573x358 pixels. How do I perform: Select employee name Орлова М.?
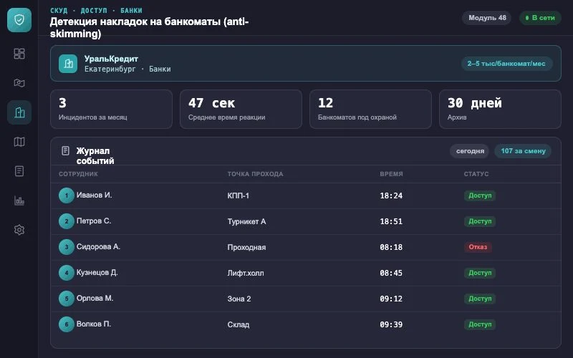(x=95, y=298)
